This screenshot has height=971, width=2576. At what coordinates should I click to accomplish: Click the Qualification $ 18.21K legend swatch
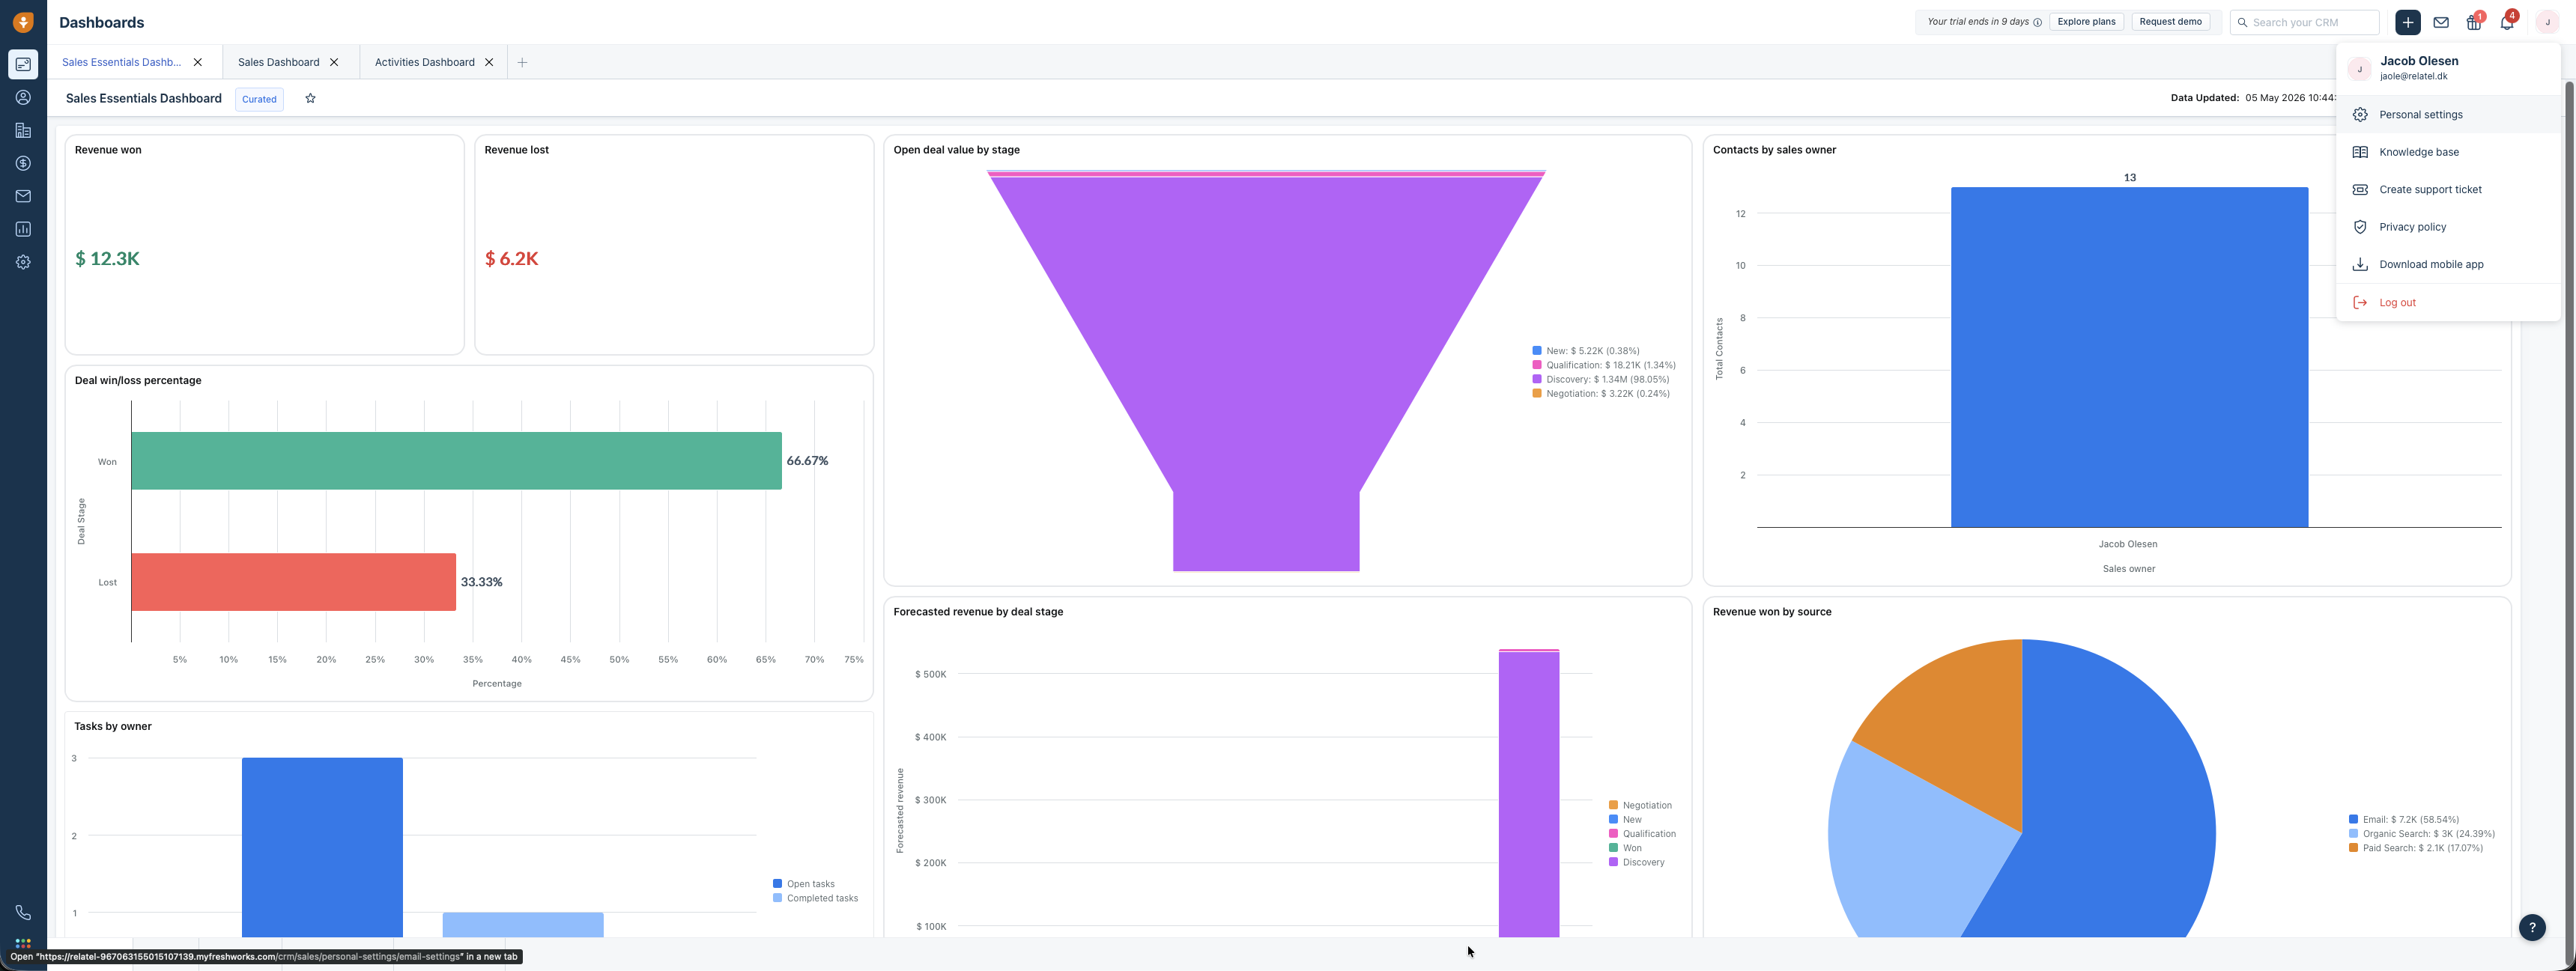pos(1537,365)
